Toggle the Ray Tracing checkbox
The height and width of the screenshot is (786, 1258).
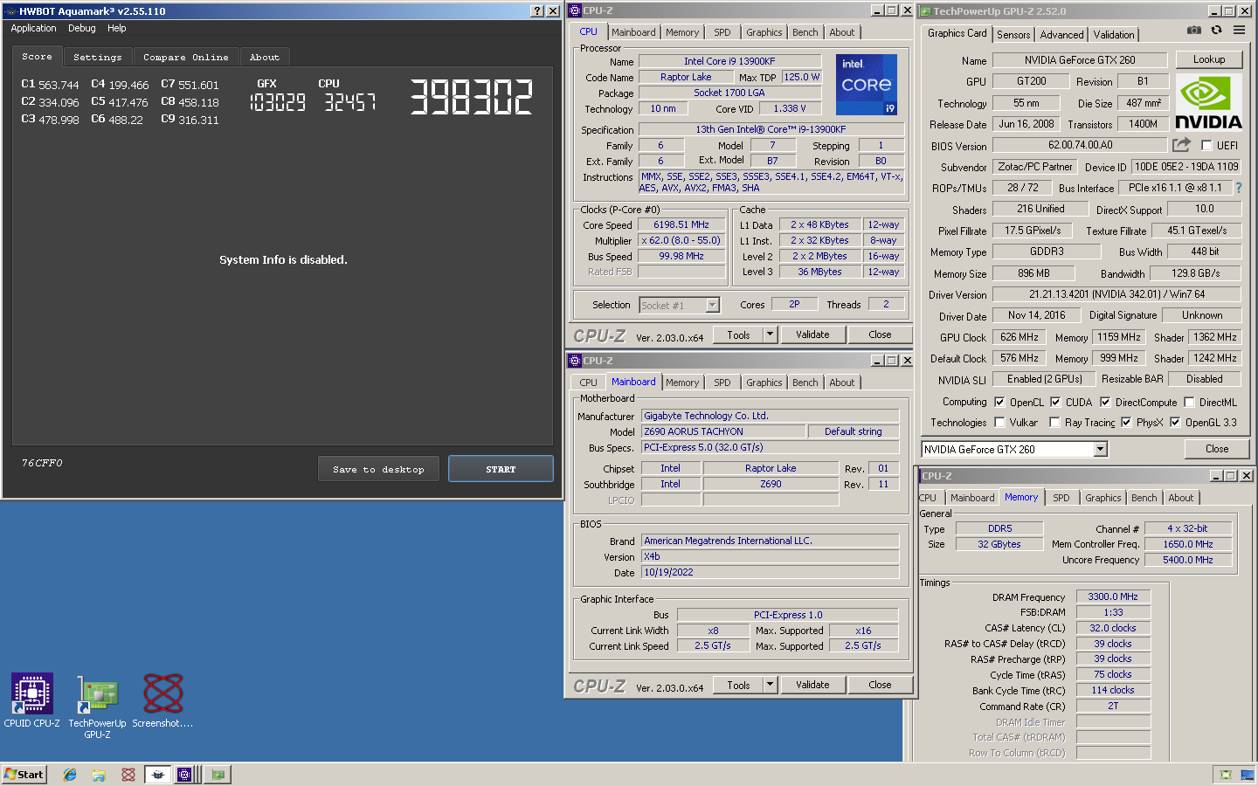[x=1054, y=422]
